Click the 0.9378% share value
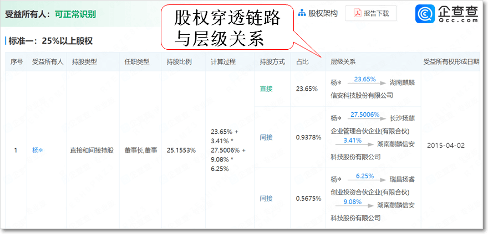 (x=308, y=138)
